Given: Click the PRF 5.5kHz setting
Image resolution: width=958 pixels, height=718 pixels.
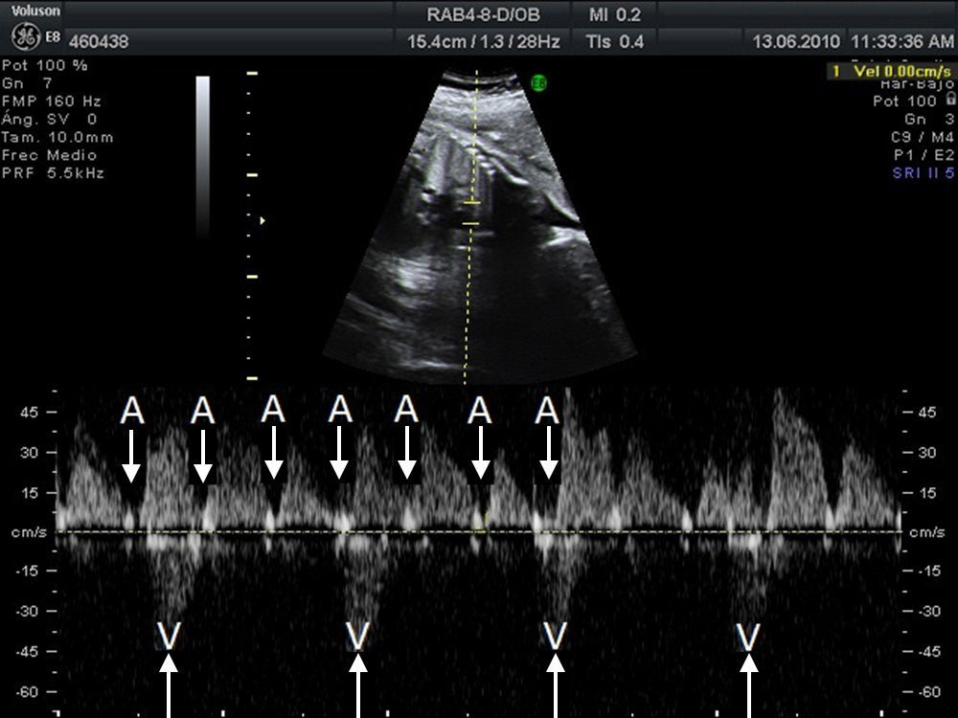Looking at the screenshot, I should tap(53, 173).
